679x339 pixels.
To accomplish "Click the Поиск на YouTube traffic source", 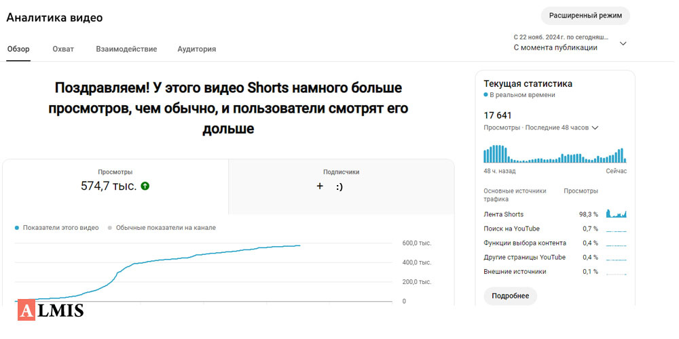I will pos(511,228).
